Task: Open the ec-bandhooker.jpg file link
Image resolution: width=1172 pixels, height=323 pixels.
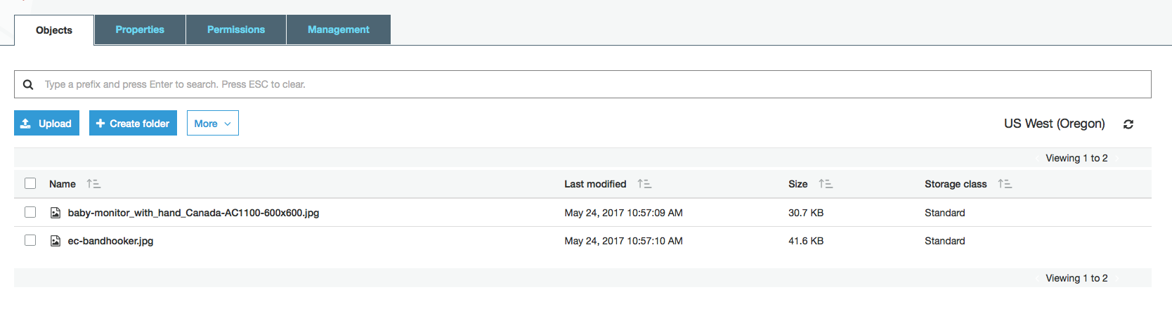Action: coord(110,241)
